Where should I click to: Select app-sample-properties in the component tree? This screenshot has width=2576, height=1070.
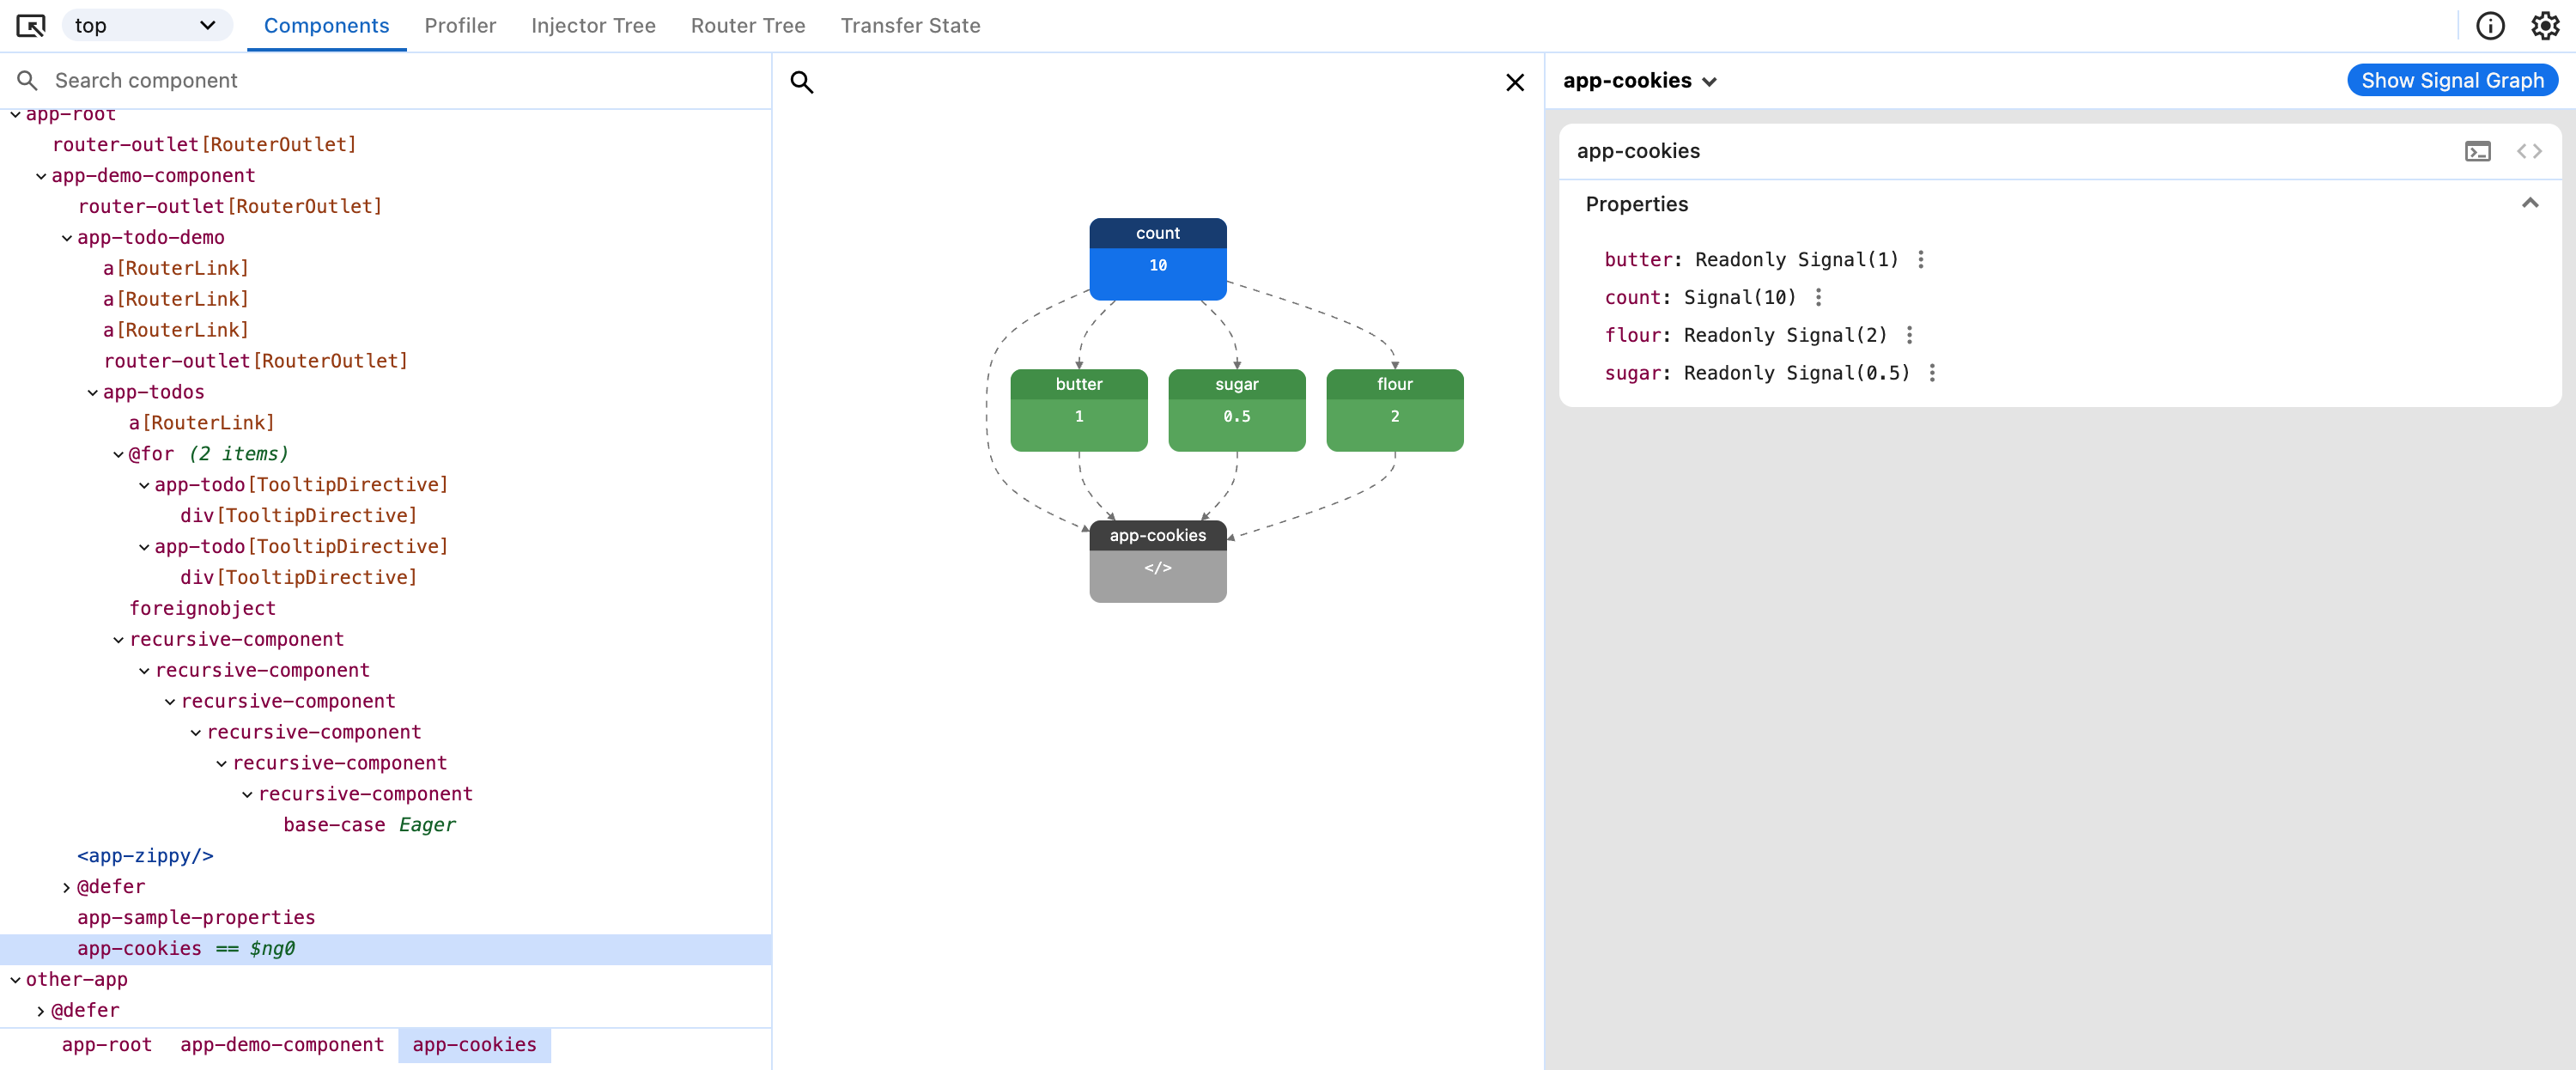point(196,918)
